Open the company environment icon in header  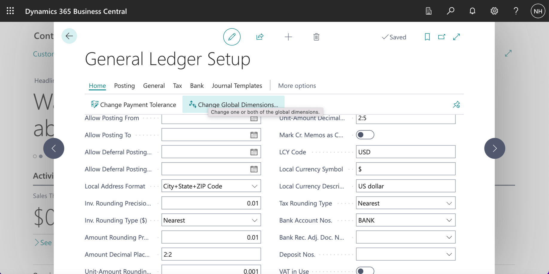pyautogui.click(x=428, y=11)
